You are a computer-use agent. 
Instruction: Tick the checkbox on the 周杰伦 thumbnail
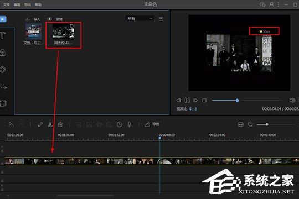(x=71, y=26)
